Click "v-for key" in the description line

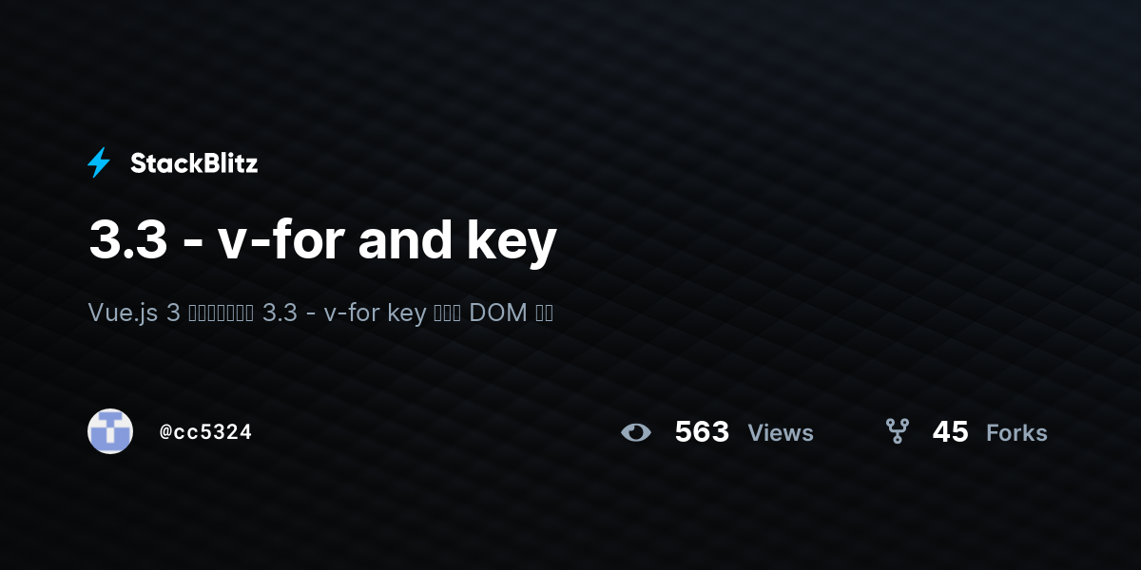[x=375, y=313]
